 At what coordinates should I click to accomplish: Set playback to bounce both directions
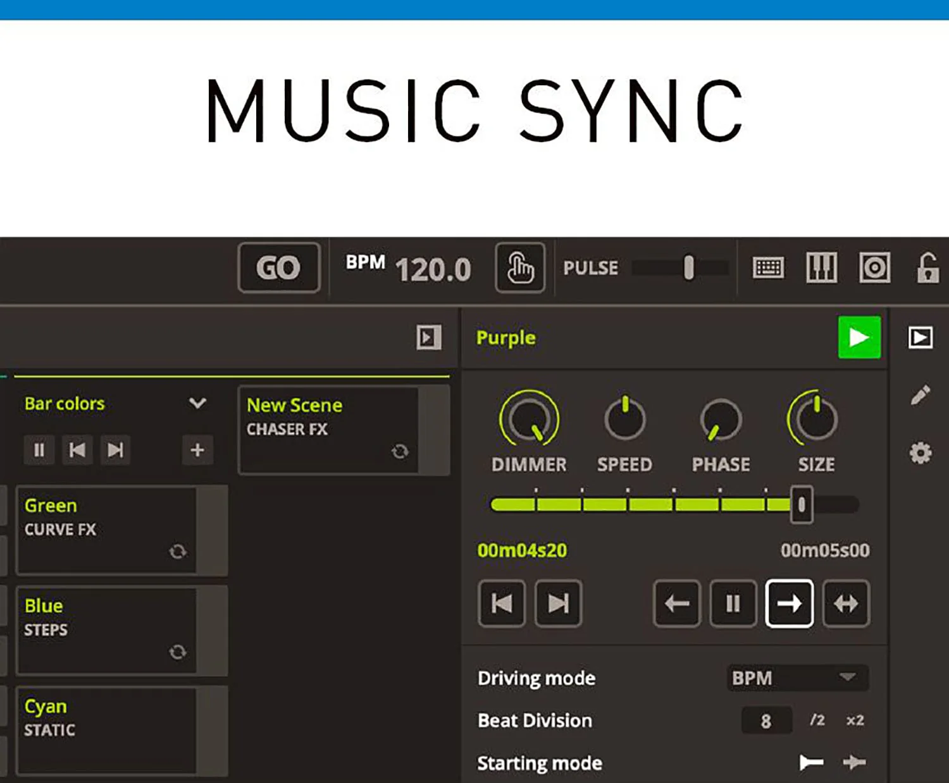(x=846, y=604)
